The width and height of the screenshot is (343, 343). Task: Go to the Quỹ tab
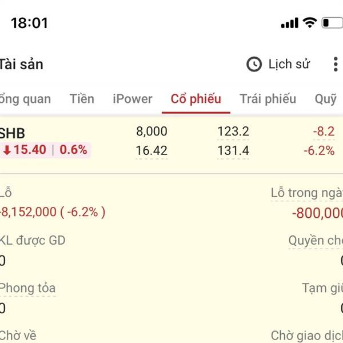(325, 99)
